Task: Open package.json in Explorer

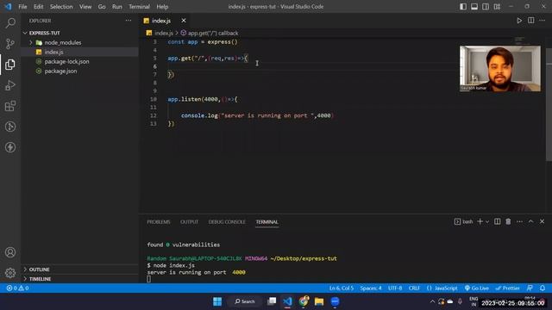Action: click(60, 71)
